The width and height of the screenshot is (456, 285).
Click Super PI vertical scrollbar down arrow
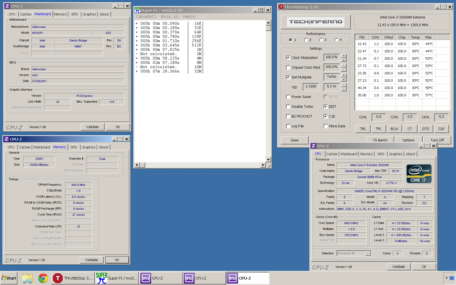pyautogui.click(x=268, y=160)
